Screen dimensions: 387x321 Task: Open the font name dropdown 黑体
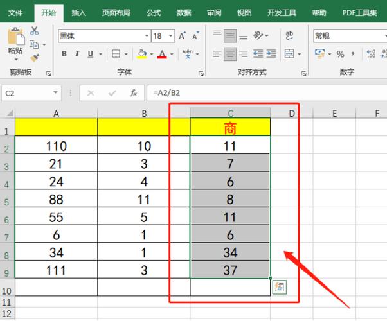pos(147,36)
